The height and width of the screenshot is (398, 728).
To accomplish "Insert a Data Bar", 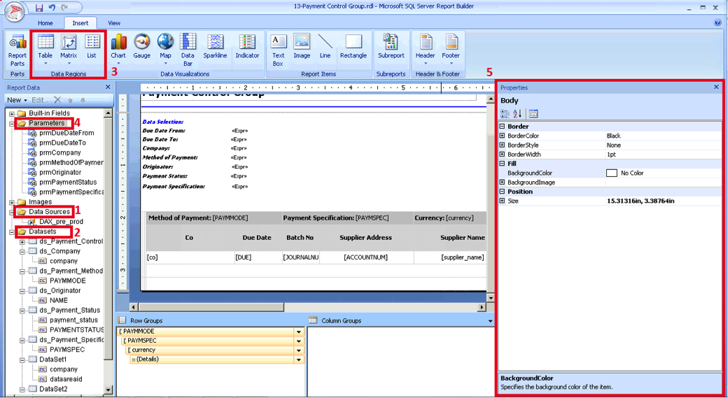I will tap(188, 50).
